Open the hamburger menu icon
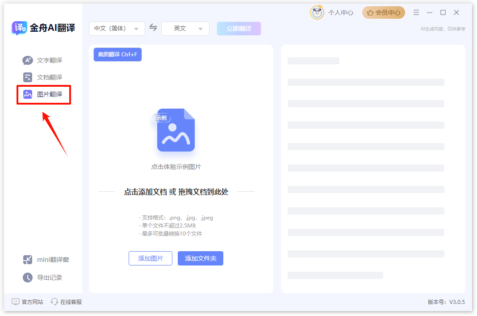Screen dimensions: 477x316 [x=416, y=13]
